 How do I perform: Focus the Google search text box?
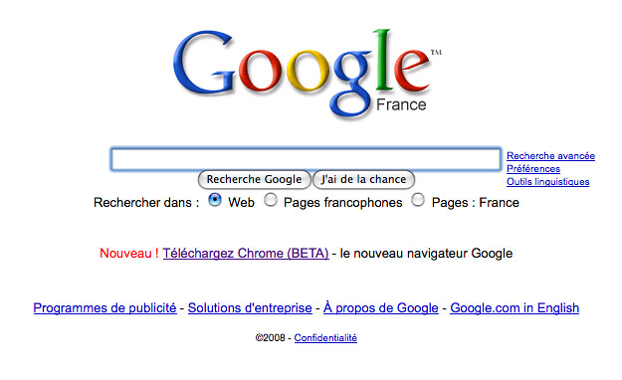click(x=306, y=159)
